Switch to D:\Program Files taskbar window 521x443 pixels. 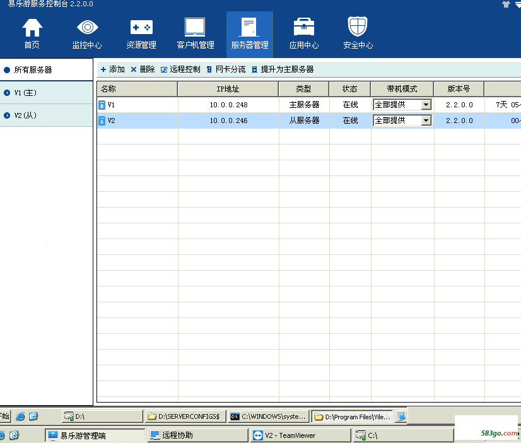pyautogui.click(x=352, y=416)
